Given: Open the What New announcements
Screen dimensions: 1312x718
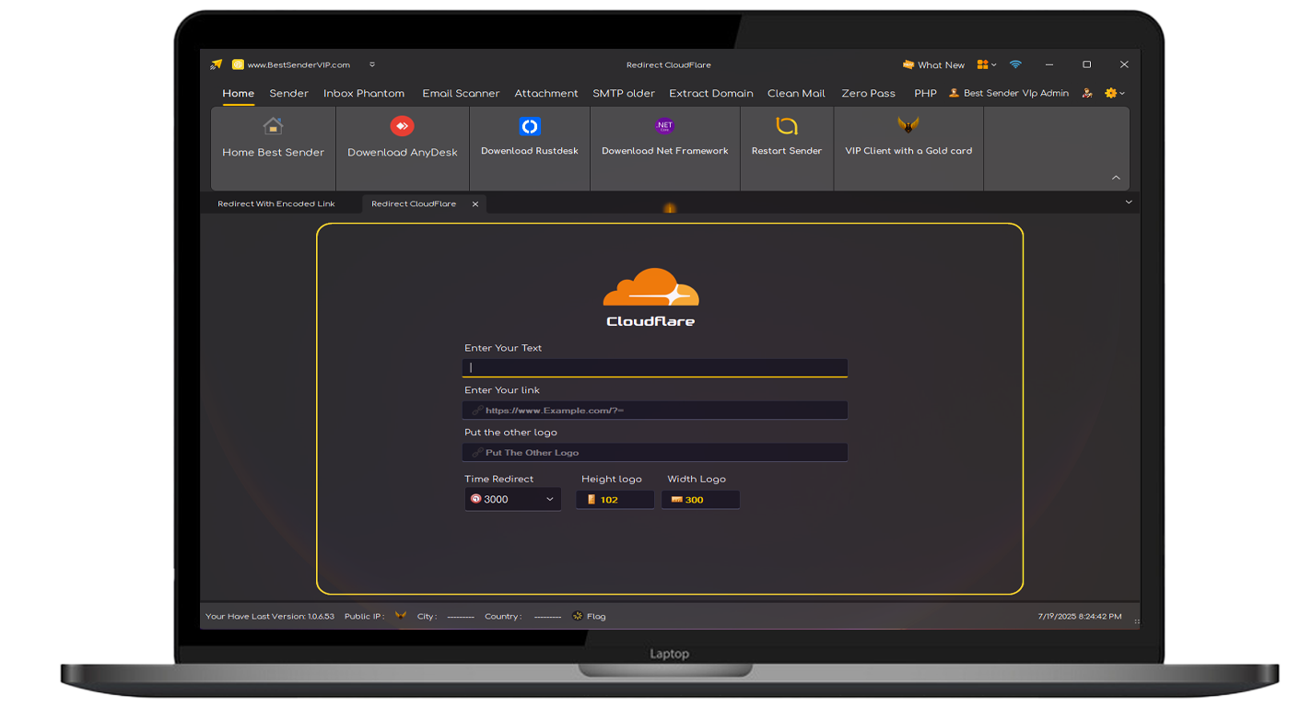Looking at the screenshot, I should point(933,65).
